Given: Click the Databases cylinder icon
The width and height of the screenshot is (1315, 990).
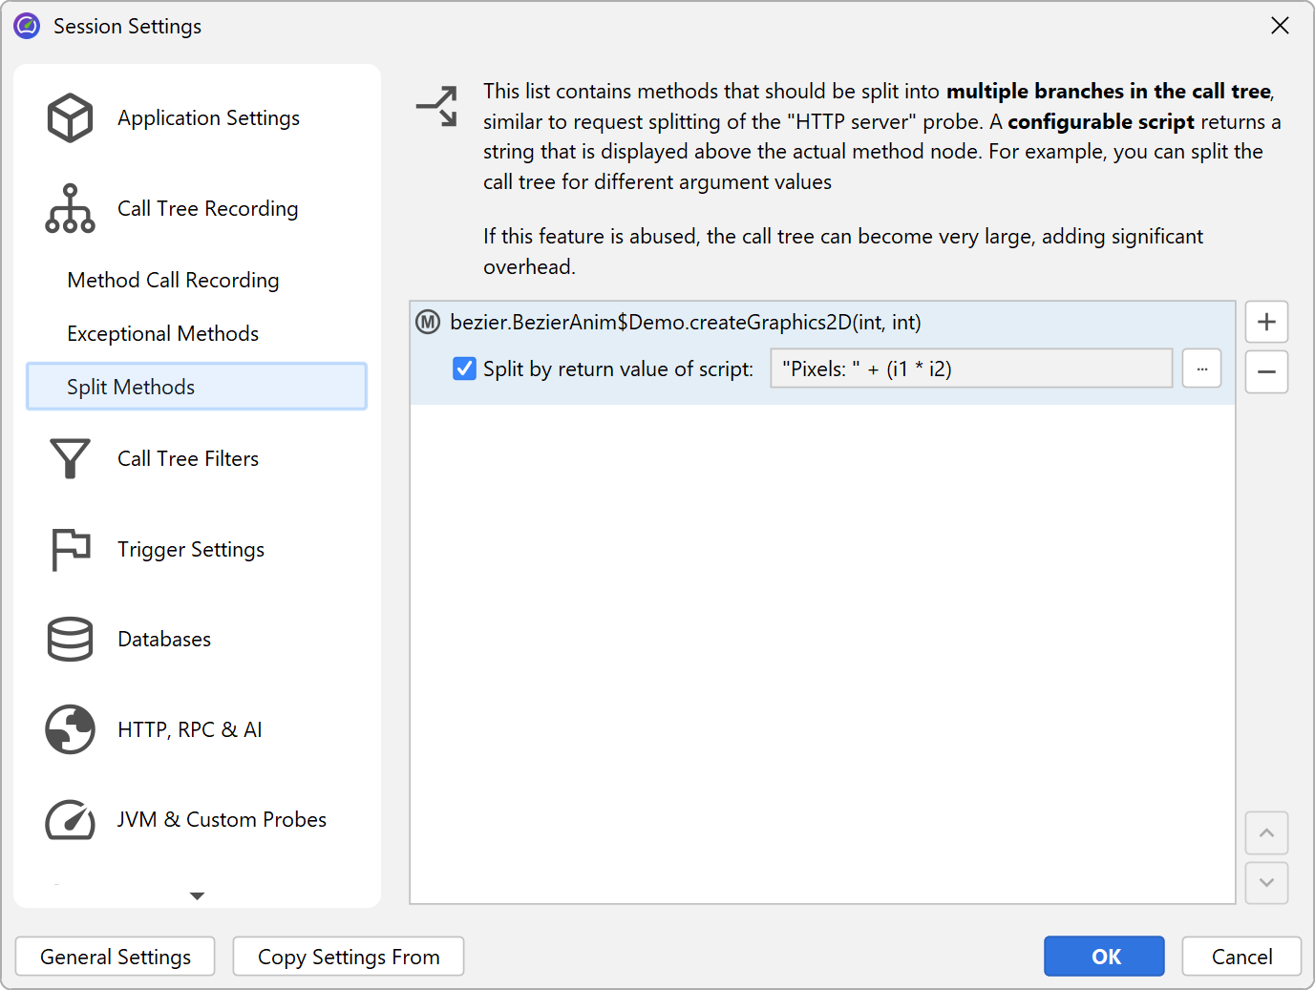Looking at the screenshot, I should [x=70, y=640].
